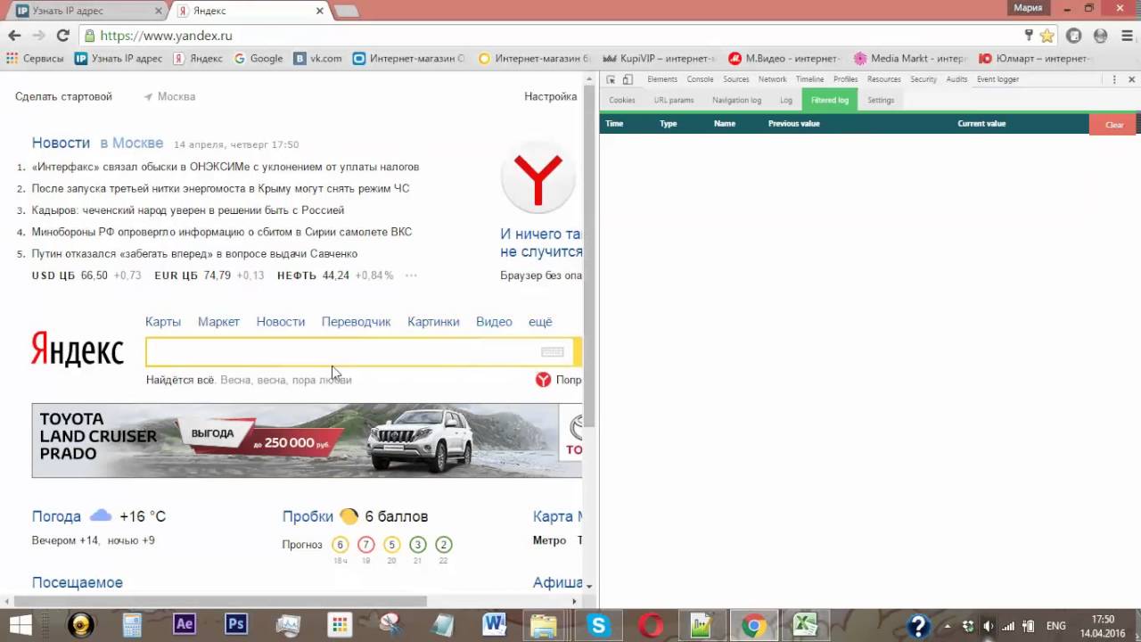Click the Toyota Land Cruiser Prado banner

pos(307,440)
